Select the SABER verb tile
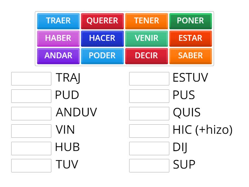Screen dimensions: 249x187 click(x=190, y=55)
